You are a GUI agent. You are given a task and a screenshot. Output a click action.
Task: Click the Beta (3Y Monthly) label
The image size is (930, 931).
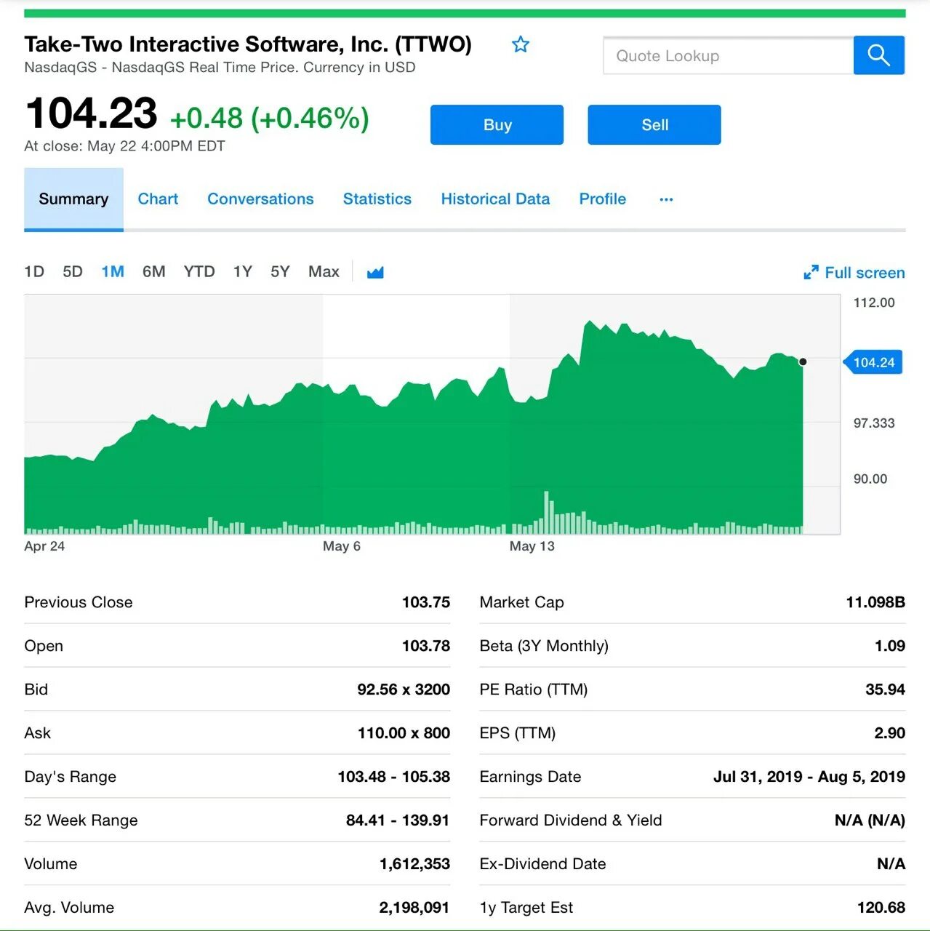544,646
